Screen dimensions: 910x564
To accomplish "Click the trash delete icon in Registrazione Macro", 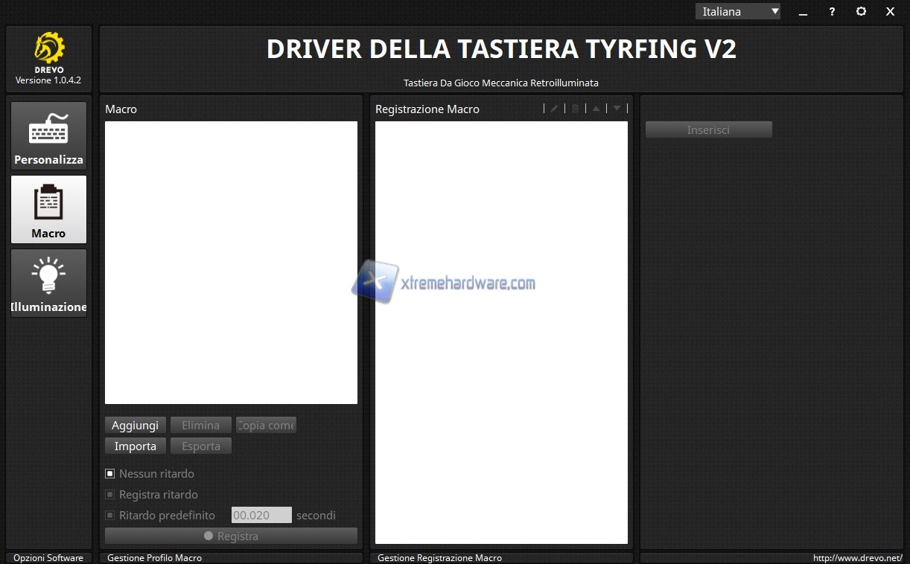I will (575, 109).
